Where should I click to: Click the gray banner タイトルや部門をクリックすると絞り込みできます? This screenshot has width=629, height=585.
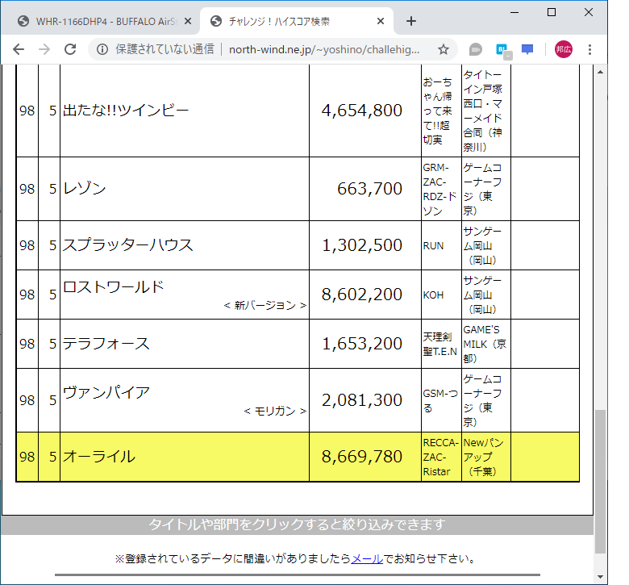(x=297, y=524)
